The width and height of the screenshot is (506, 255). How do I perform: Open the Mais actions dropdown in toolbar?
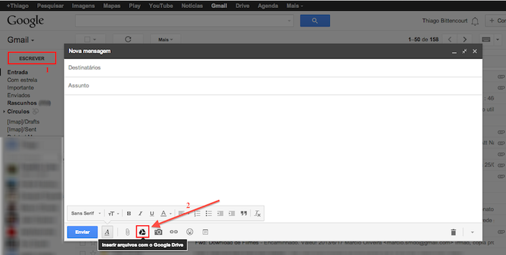166,40
